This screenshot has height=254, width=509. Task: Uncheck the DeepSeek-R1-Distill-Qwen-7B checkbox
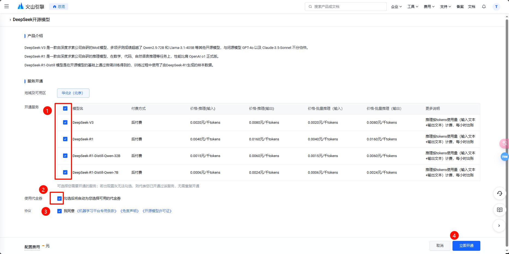click(65, 172)
